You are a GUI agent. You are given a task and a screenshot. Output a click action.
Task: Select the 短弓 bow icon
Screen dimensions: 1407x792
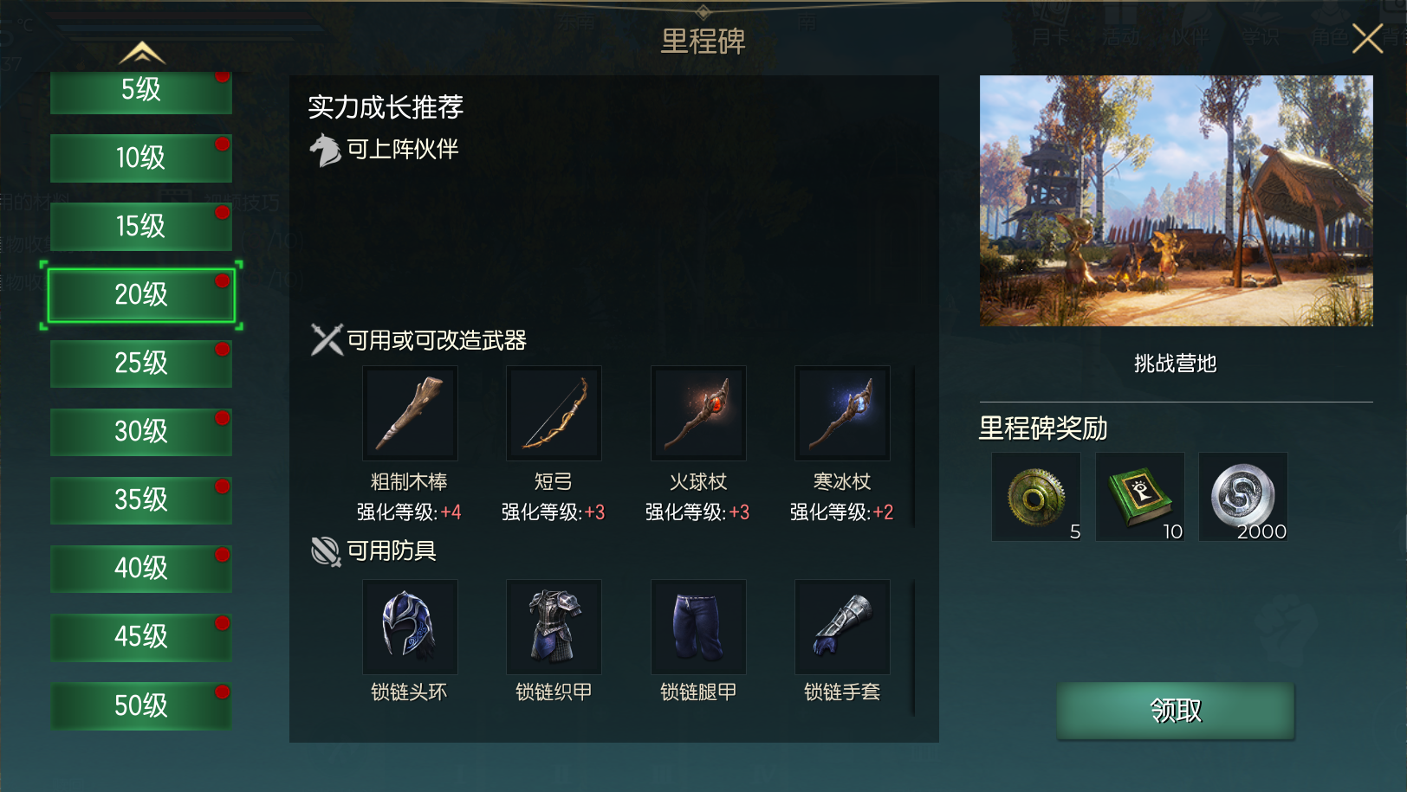click(x=554, y=413)
